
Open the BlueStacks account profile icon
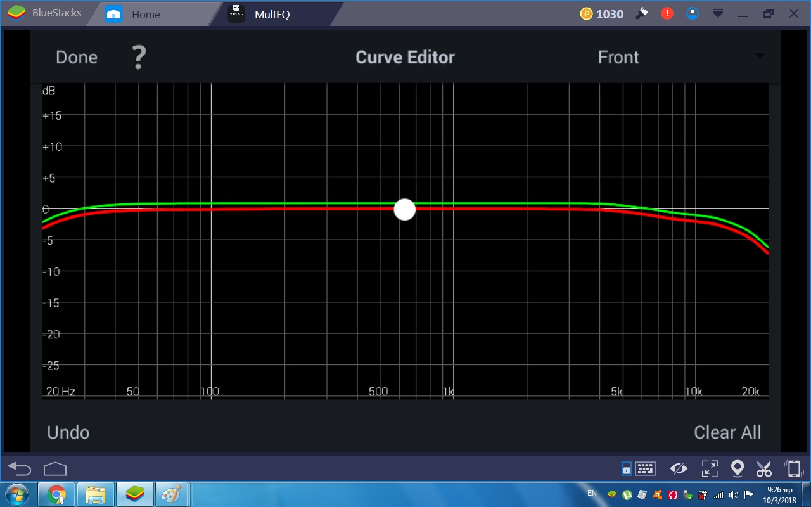coord(693,13)
